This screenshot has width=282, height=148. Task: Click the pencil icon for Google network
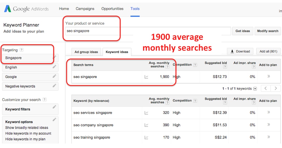click(x=54, y=76)
